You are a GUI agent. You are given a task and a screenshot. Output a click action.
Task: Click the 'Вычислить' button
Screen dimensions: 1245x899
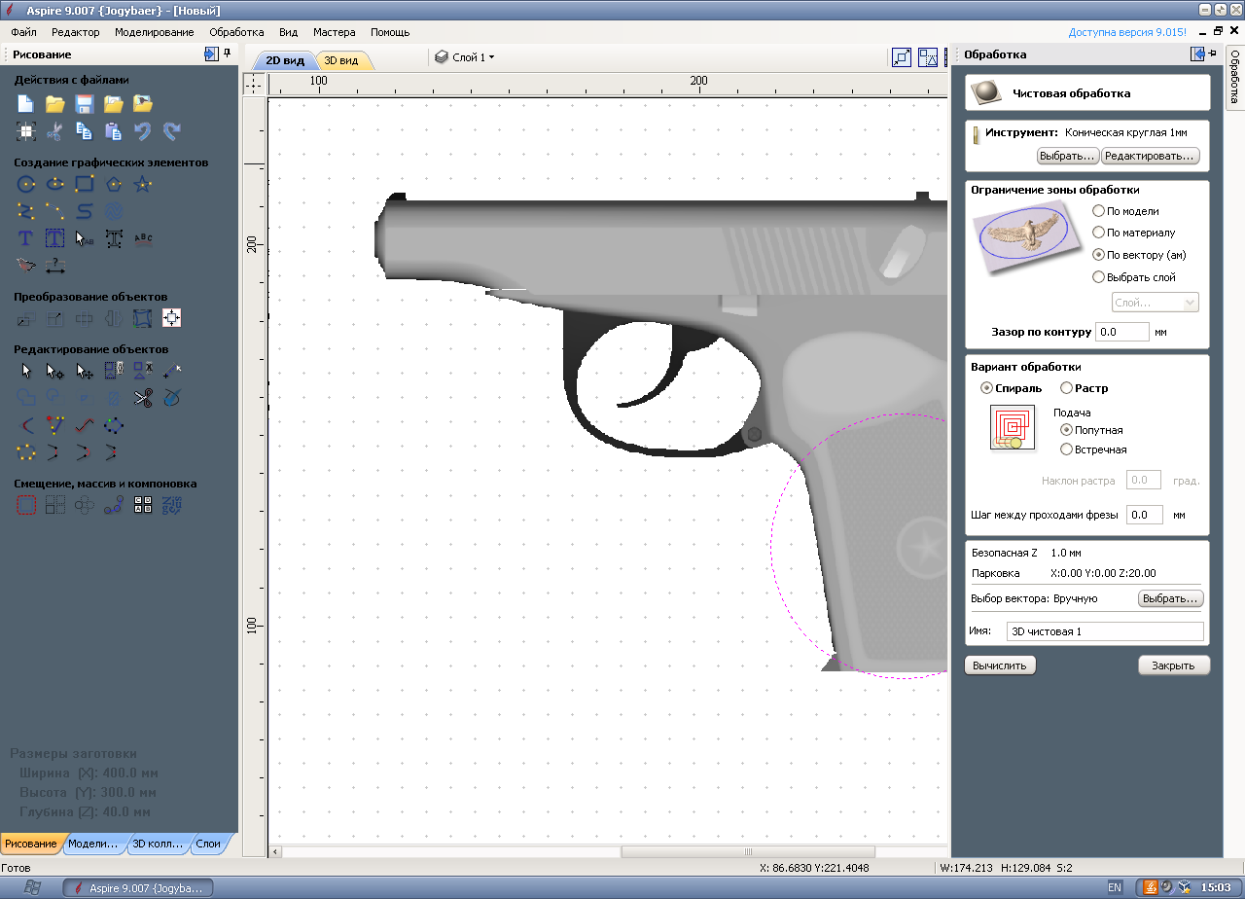point(1001,665)
